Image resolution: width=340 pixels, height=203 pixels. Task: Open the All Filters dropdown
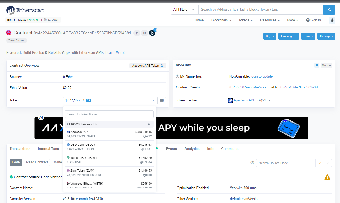pos(185,10)
